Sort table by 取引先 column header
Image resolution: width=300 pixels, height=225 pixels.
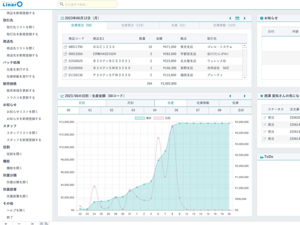click(212, 38)
